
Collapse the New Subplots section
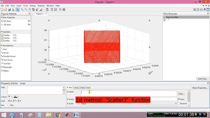[2, 17]
